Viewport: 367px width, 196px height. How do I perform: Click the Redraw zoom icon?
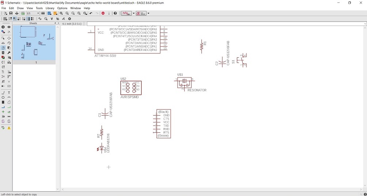point(79,14)
